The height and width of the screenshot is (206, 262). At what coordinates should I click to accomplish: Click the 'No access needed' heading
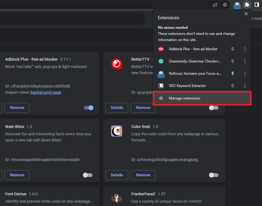[173, 28]
